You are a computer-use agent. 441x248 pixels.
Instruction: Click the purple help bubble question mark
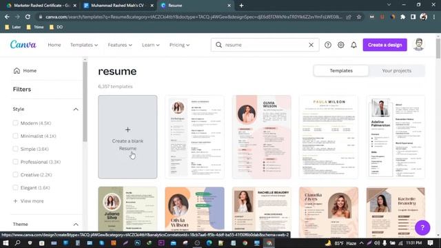click(x=422, y=227)
